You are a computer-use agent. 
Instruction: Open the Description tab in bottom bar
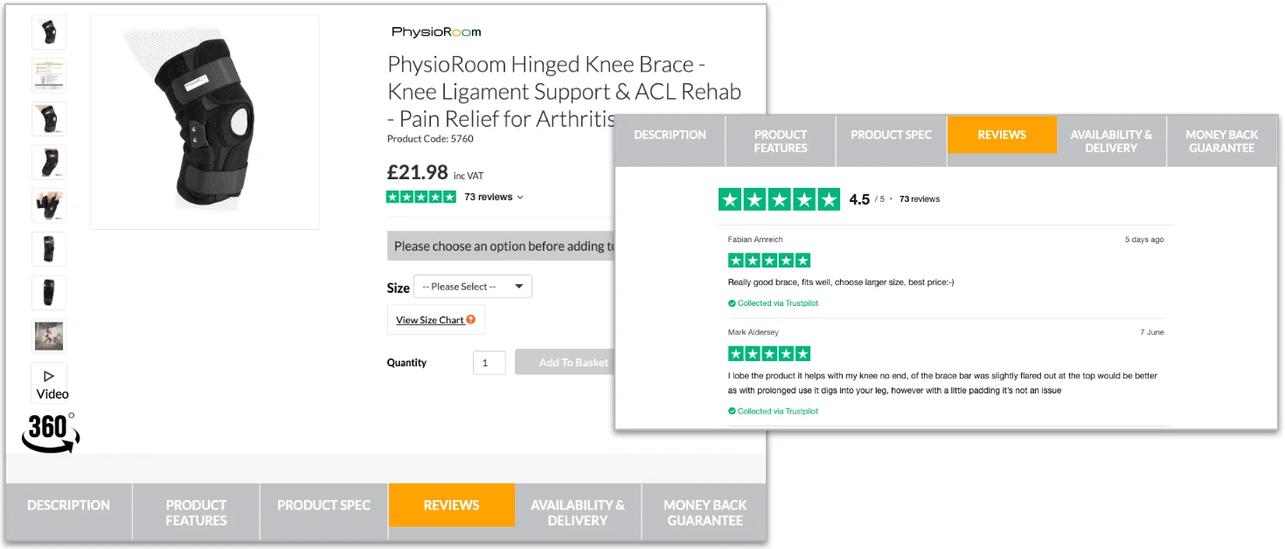pyautogui.click(x=68, y=505)
